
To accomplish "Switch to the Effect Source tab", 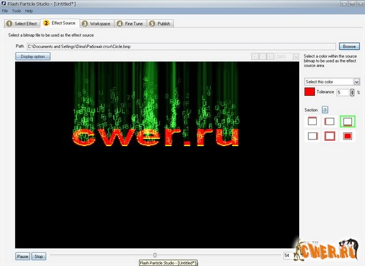I will [x=60, y=23].
